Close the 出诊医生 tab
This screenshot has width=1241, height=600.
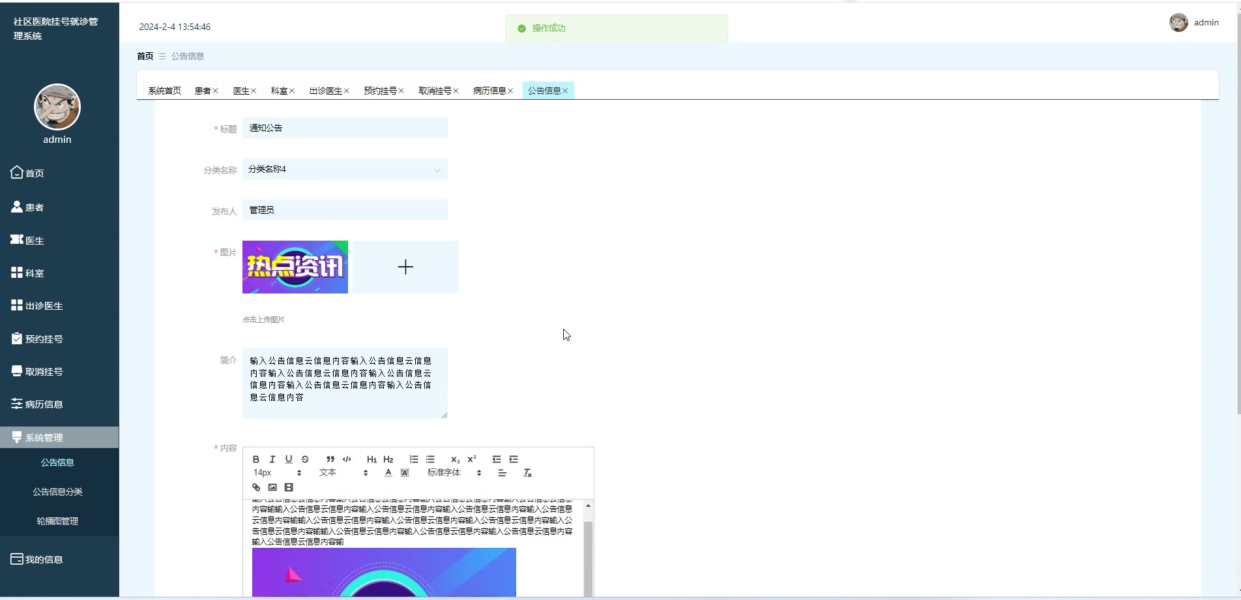click(x=347, y=91)
